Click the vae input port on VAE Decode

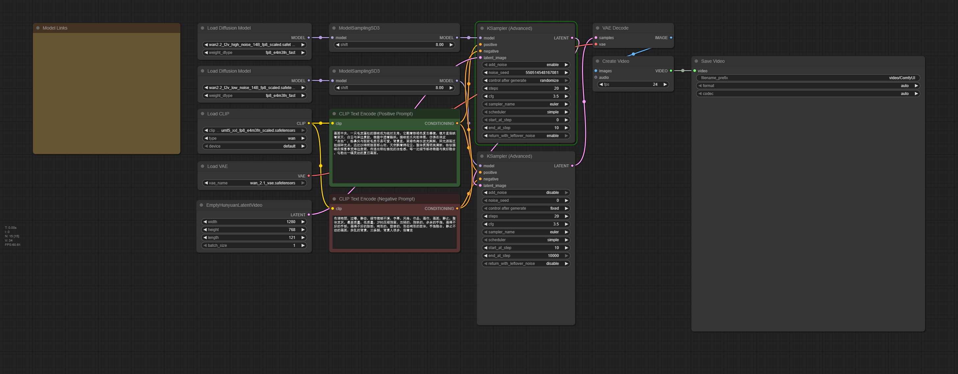[x=596, y=44]
